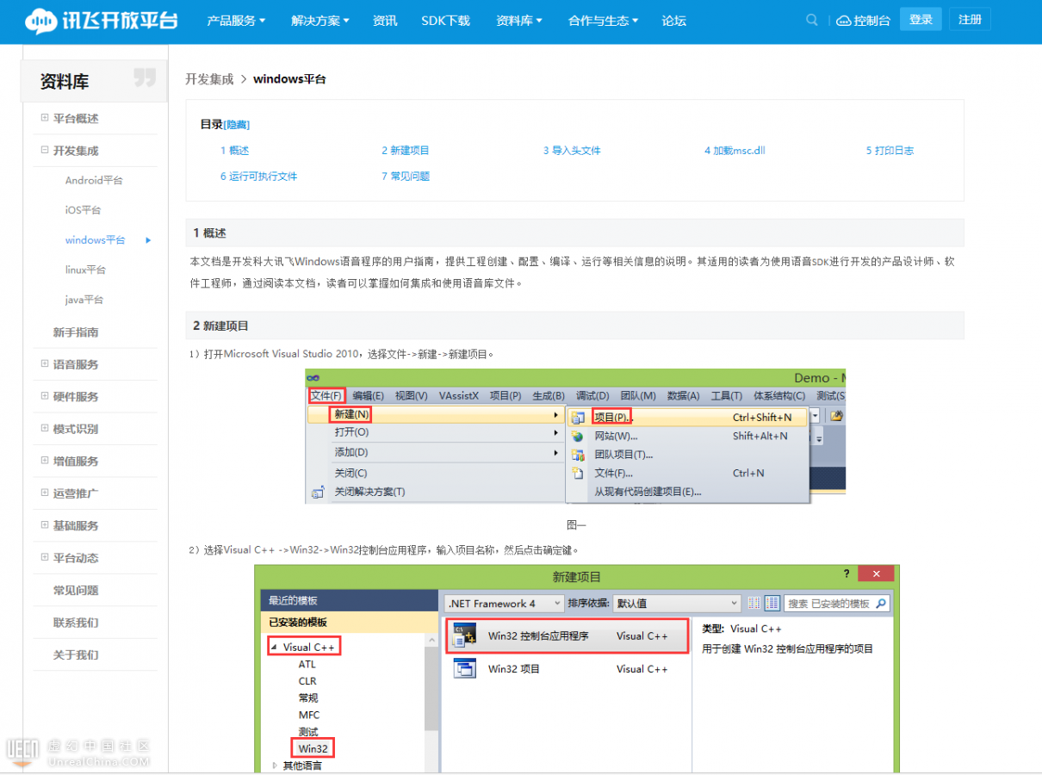The width and height of the screenshot is (1042, 775).
Task: Jump to 5 打印日志 in contents
Action: 890,151
